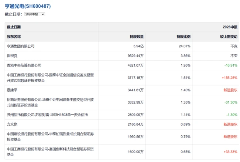Select the 3.86% shareholding ratio
240x162 pixels.
(x=185, y=56)
